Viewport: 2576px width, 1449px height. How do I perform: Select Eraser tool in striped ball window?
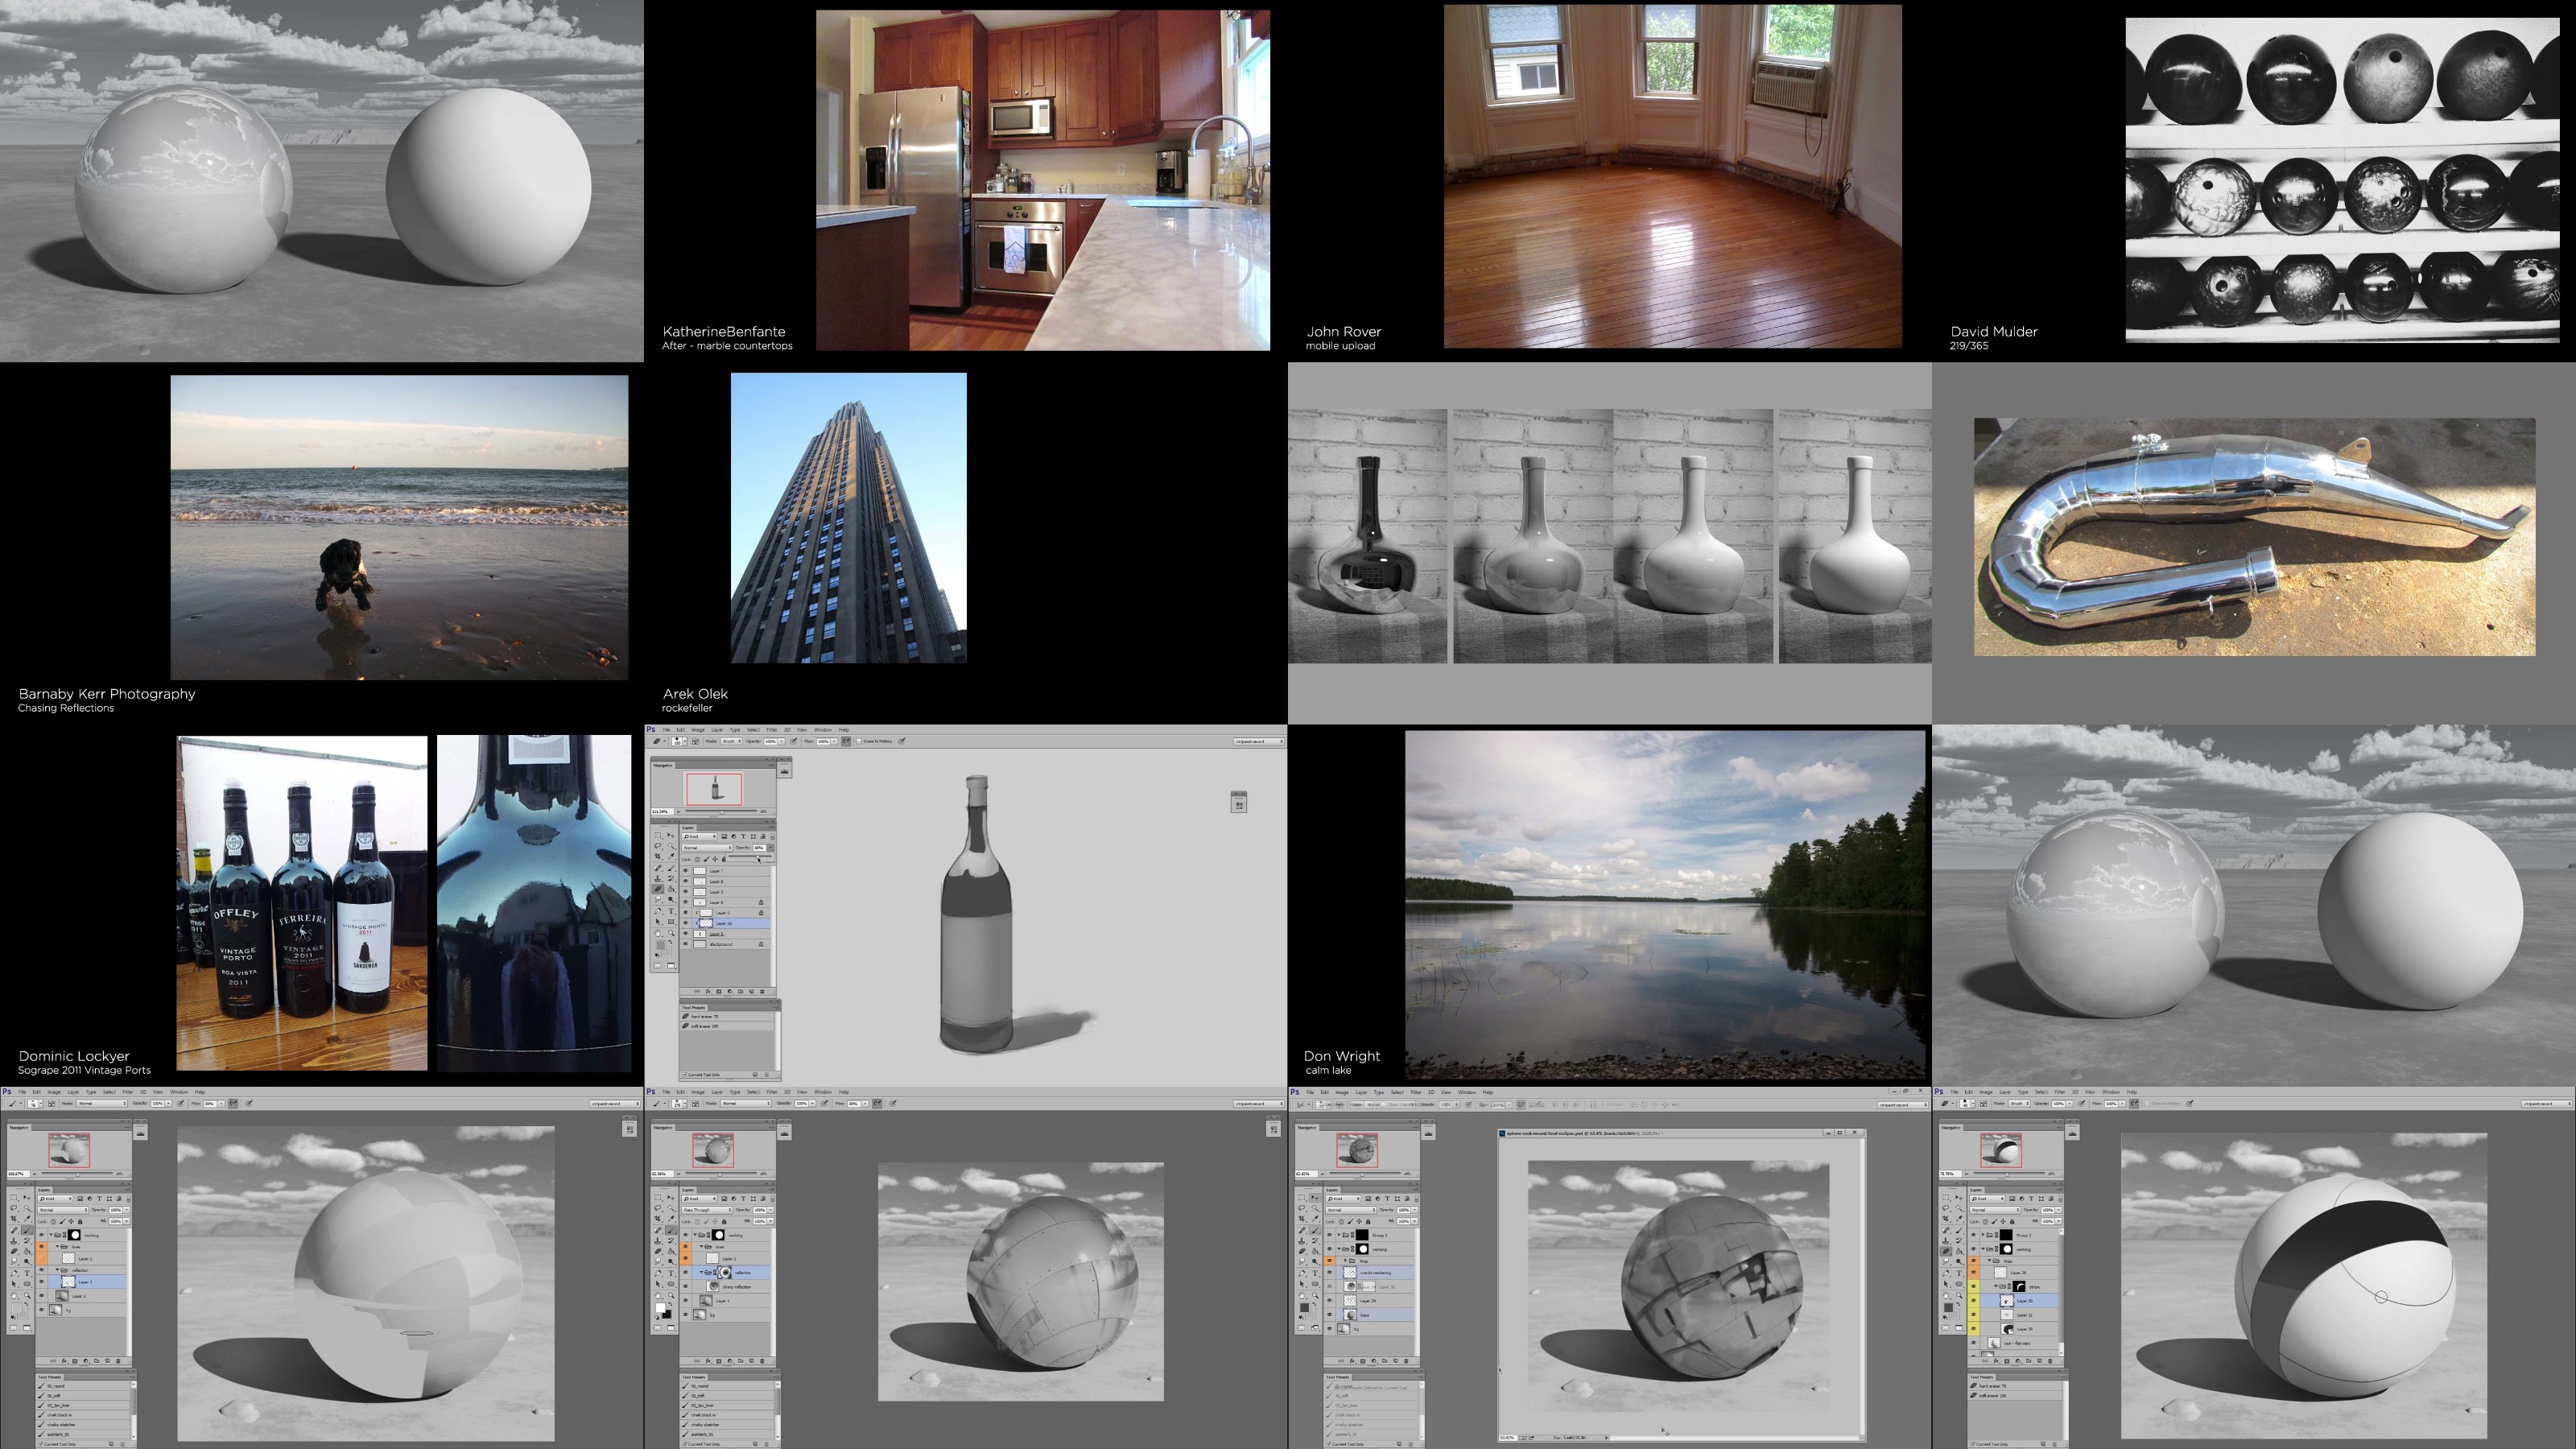(x=1946, y=1252)
